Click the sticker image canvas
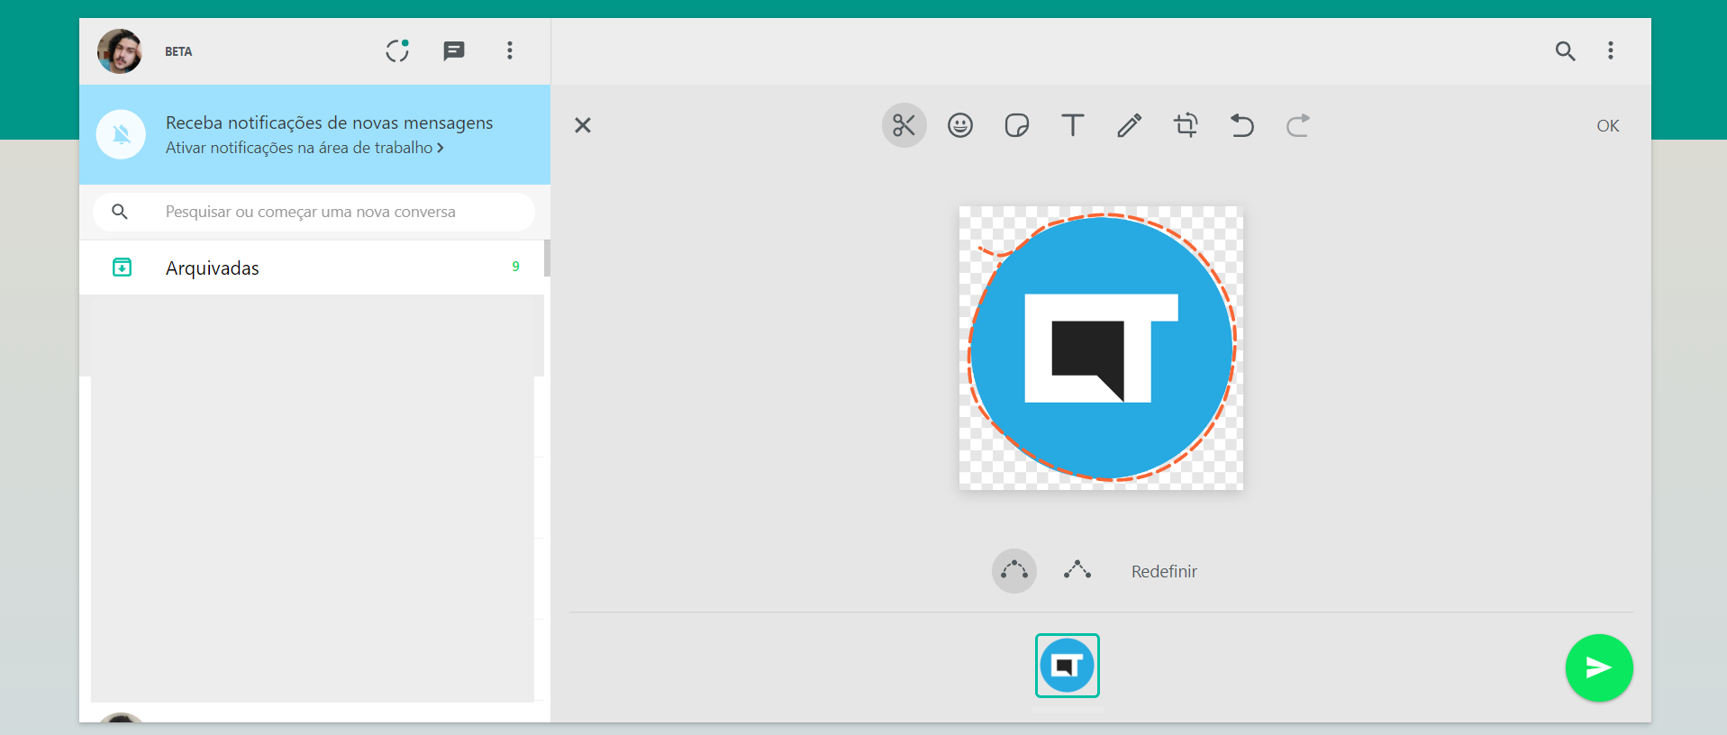The image size is (1727, 735). click(x=1101, y=349)
